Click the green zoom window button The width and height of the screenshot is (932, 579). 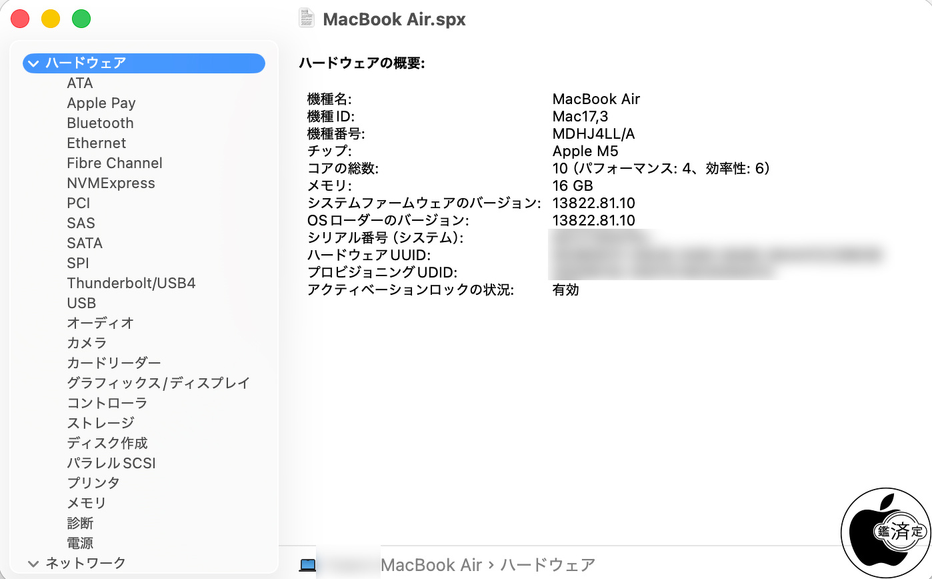[x=81, y=19]
